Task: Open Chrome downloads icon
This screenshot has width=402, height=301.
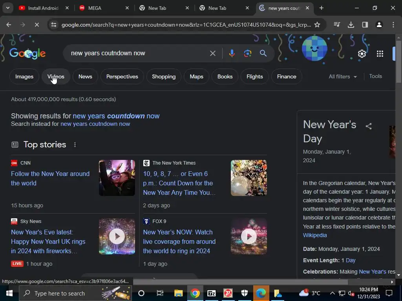Action: click(351, 25)
